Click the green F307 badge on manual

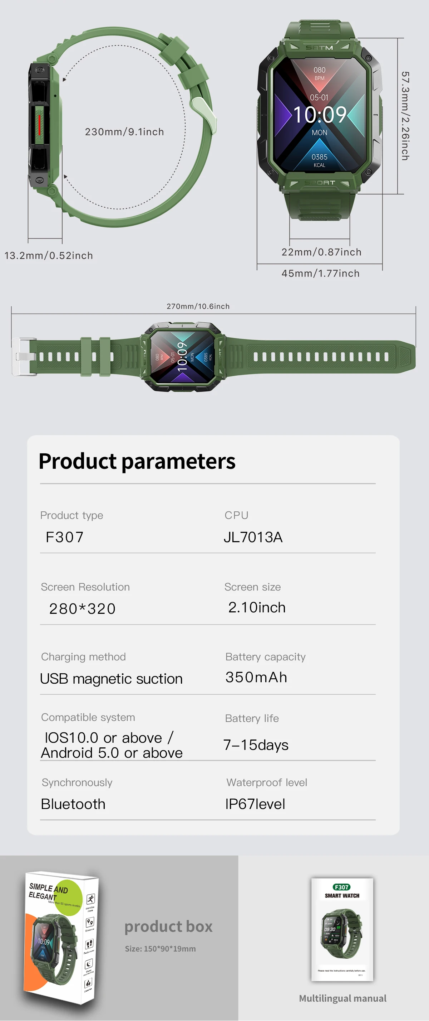341,887
